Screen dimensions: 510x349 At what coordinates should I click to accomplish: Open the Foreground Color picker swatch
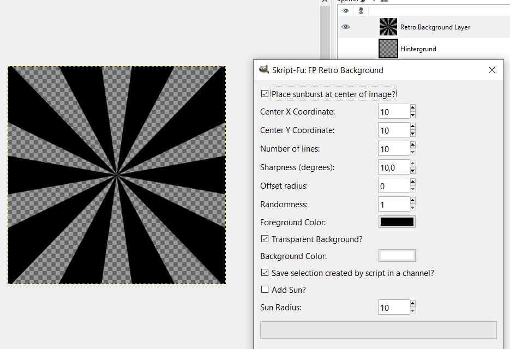397,222
